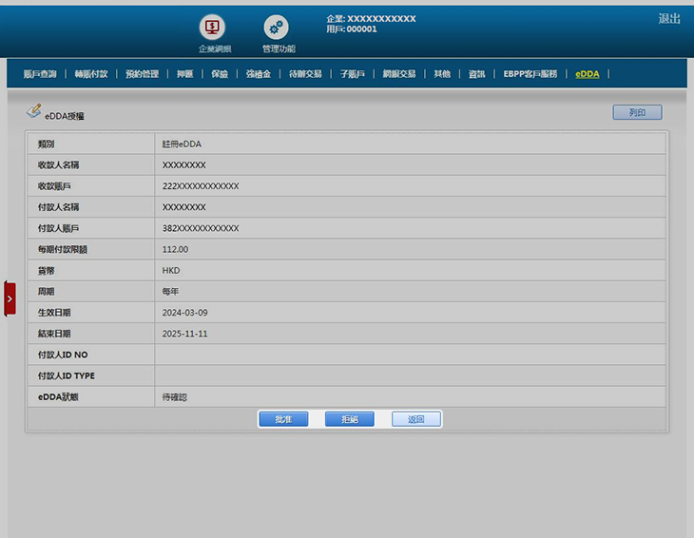Open the 企業網銀 icon in header
The height and width of the screenshot is (538, 694).
tap(214, 28)
